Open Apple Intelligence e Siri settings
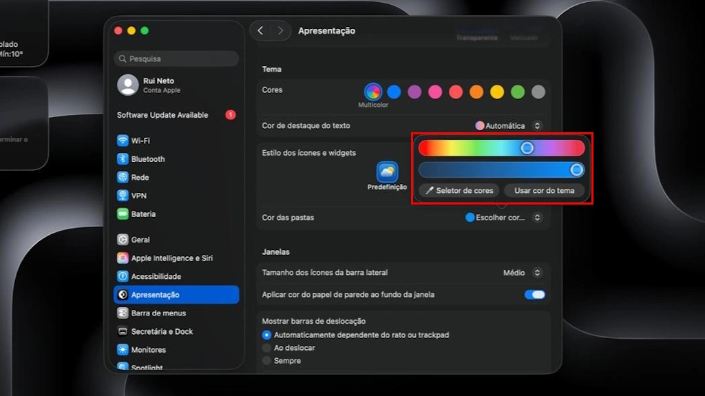 (x=171, y=258)
